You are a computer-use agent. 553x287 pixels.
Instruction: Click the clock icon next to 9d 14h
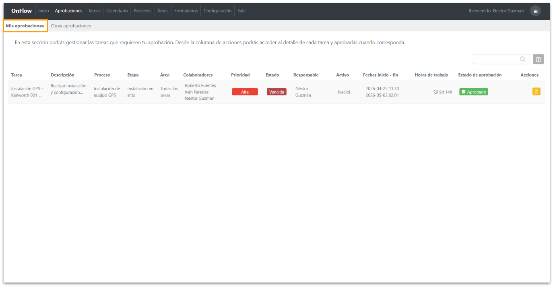[435, 92]
